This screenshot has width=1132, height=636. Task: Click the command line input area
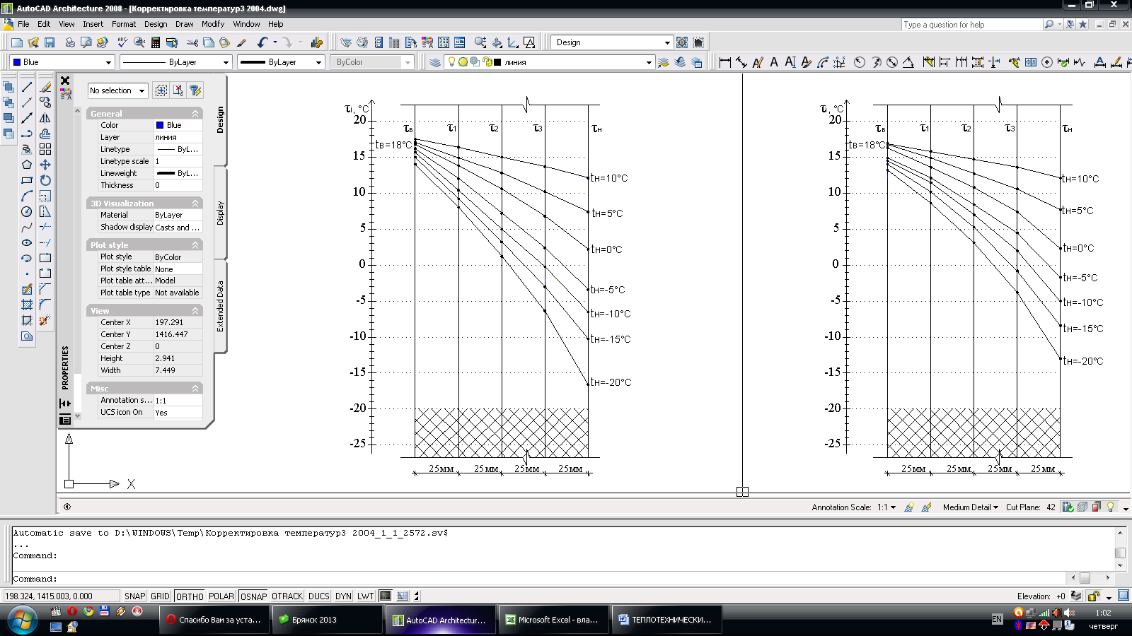point(538,578)
